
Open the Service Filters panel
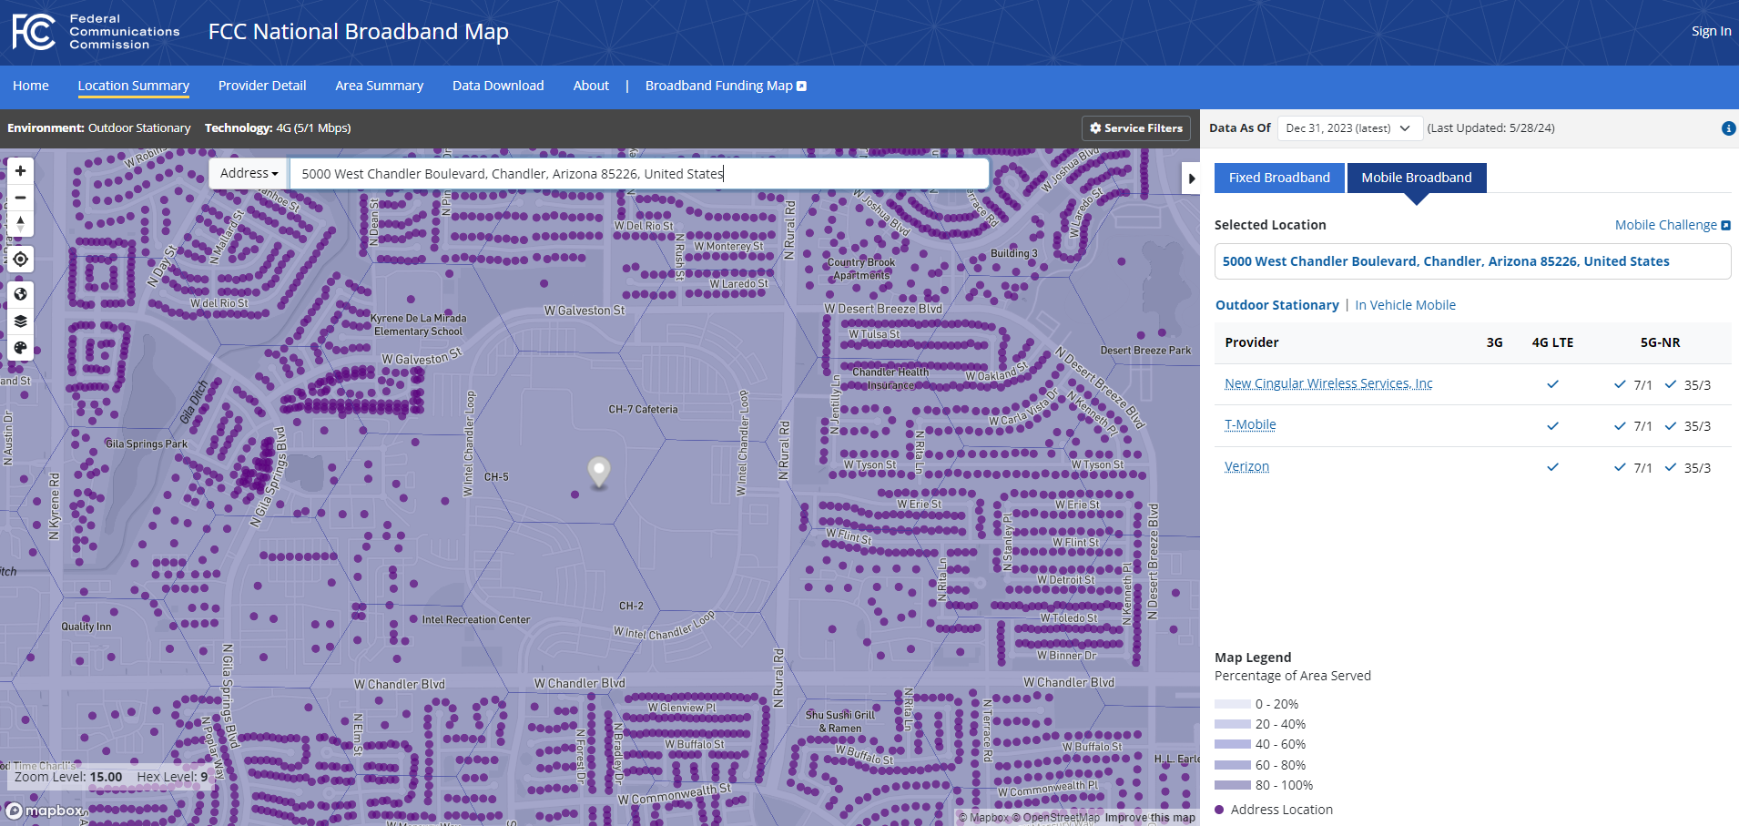pos(1136,128)
